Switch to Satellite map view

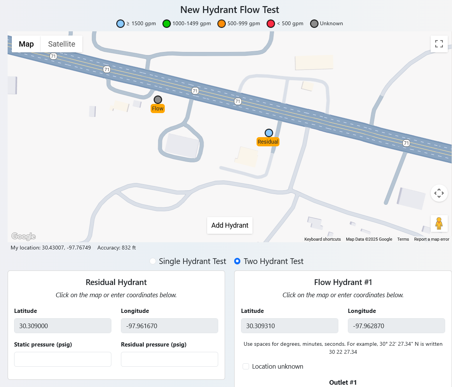pos(61,44)
